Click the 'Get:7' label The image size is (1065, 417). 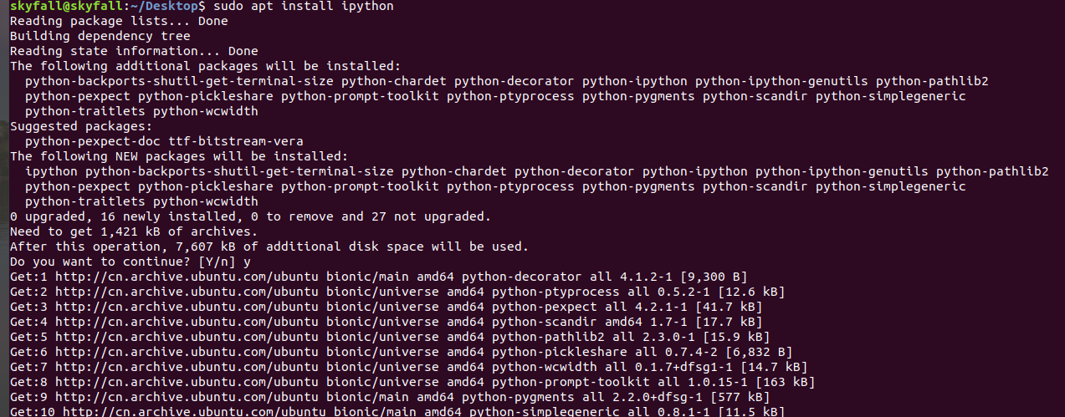28,367
